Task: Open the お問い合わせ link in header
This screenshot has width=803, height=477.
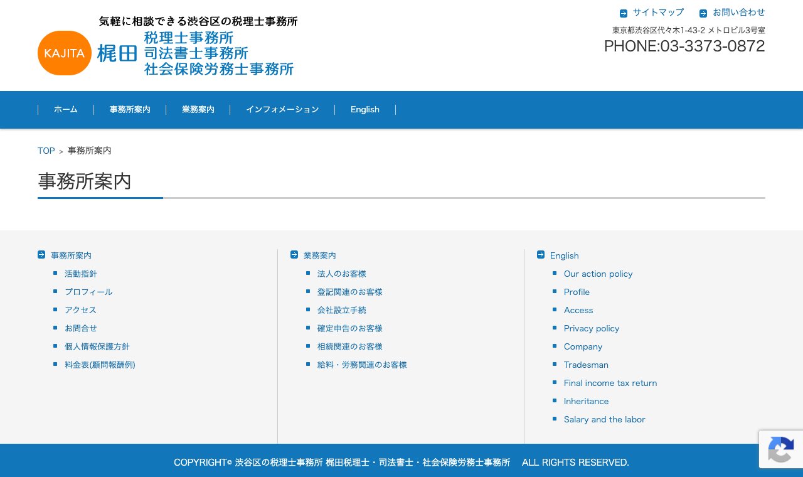Action: pos(739,13)
